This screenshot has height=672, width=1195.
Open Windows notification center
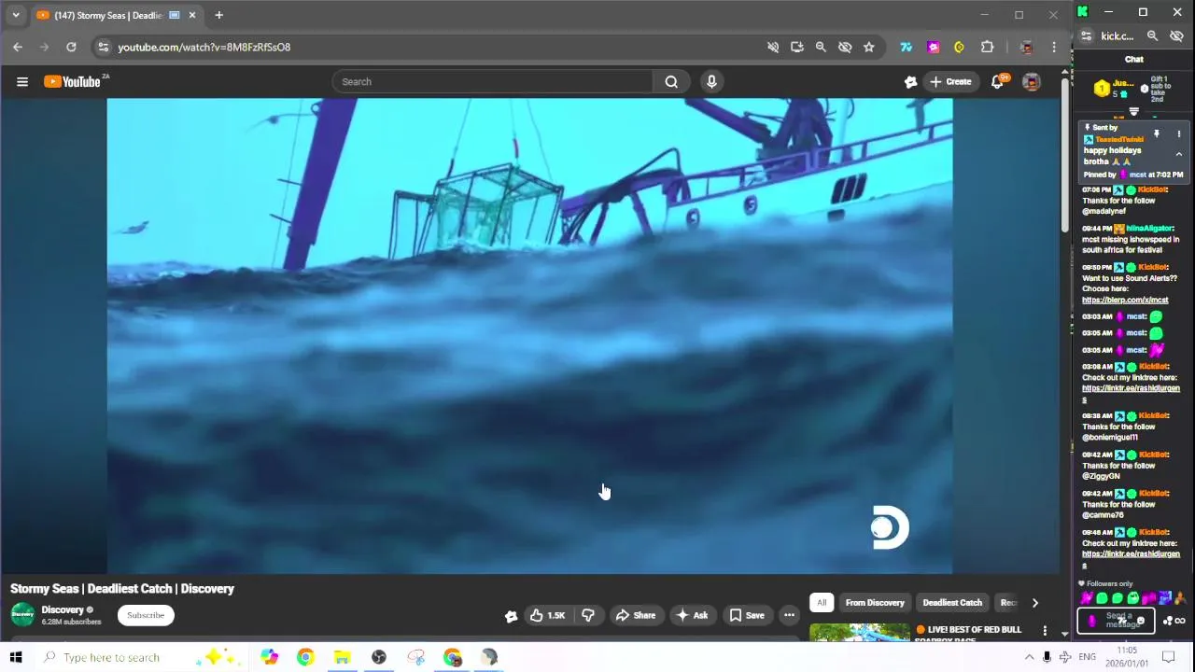click(1168, 657)
